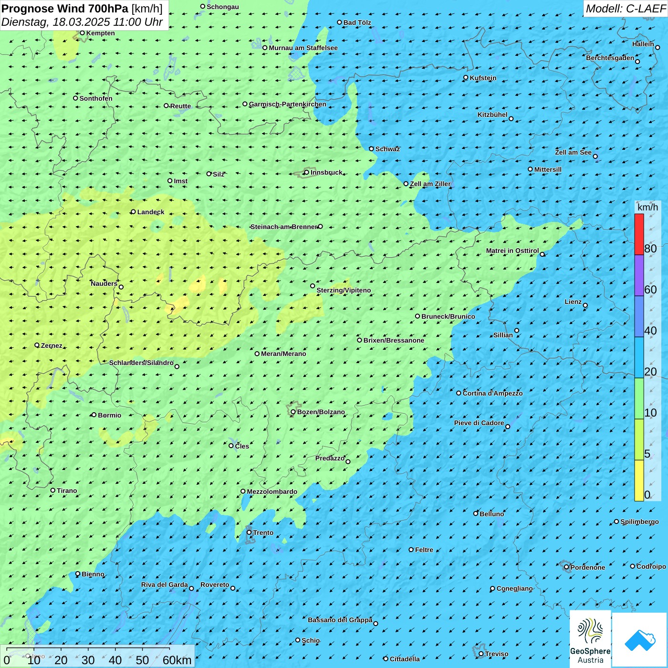Viewport: 668px width, 668px height.
Task: Select the Kufstein marker circle
Action: 466,78
